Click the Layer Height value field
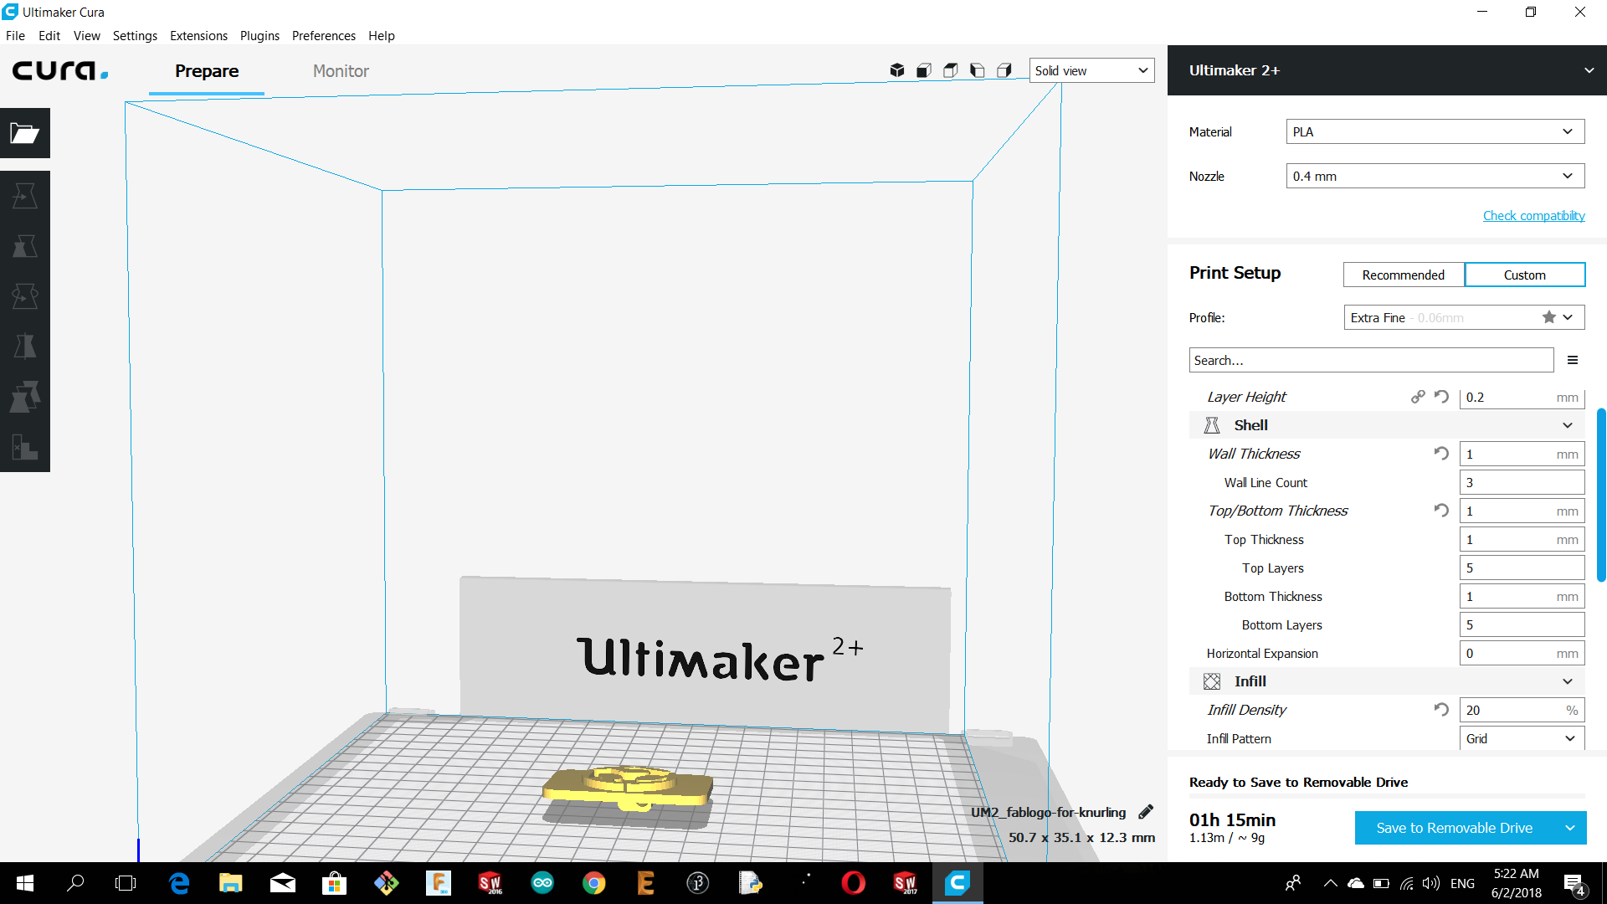The width and height of the screenshot is (1607, 904). pos(1522,397)
